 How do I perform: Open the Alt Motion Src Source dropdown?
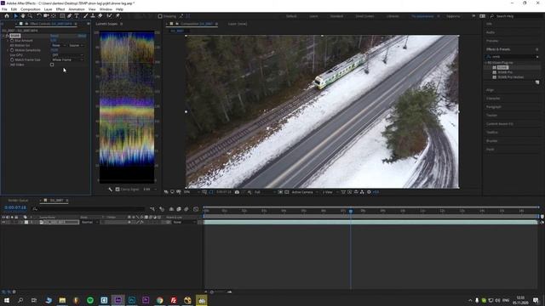76,45
